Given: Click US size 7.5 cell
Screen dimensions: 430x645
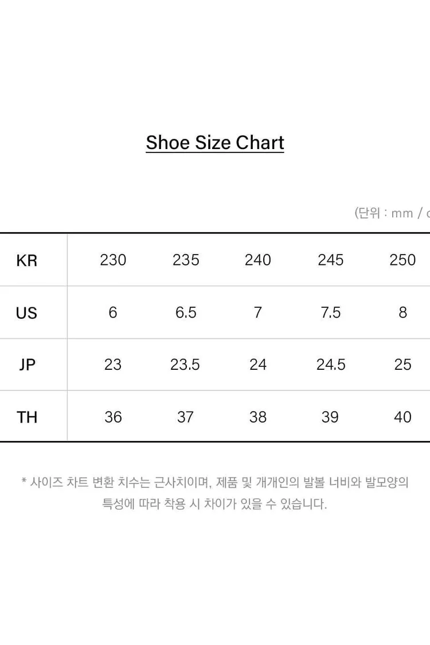Looking at the screenshot, I should click(330, 312).
